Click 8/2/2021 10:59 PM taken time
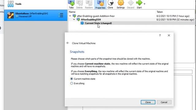Viewport: 196px width, 110px height. point(175,20)
